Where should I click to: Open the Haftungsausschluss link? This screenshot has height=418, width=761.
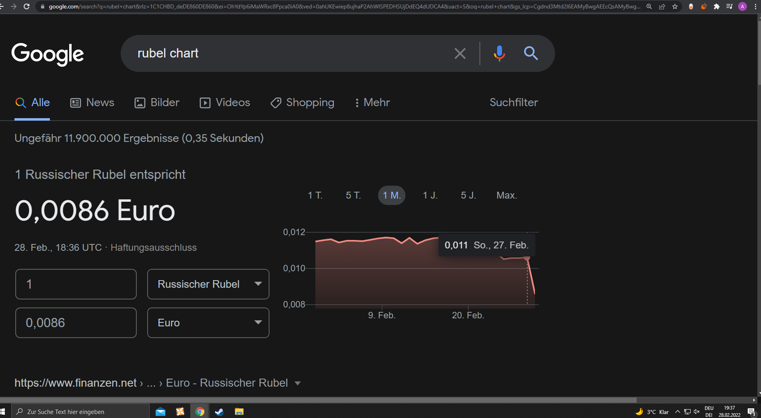point(154,248)
